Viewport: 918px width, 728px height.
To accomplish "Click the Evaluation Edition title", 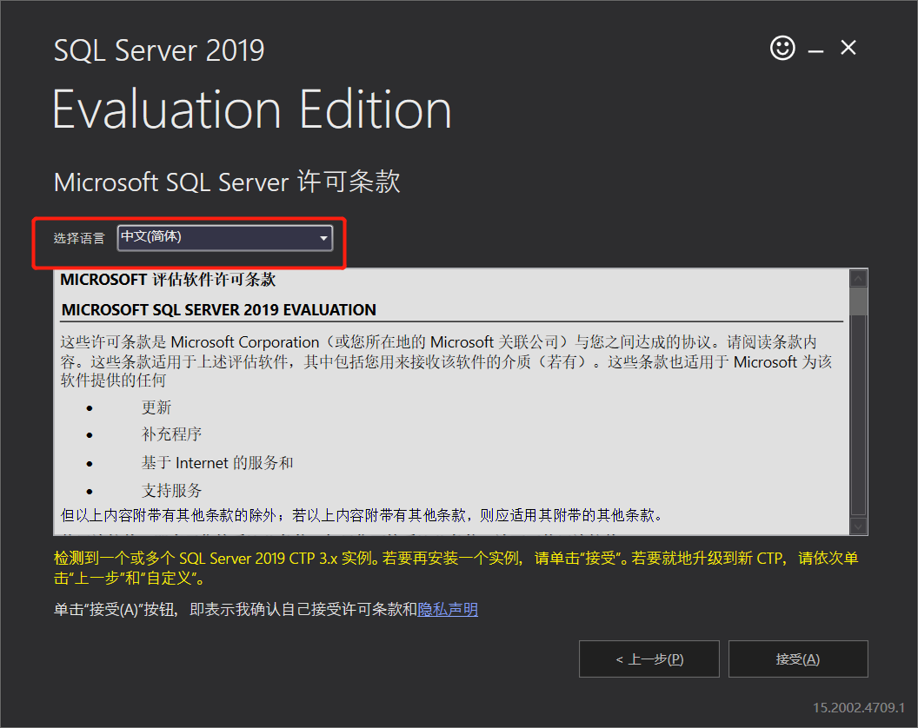I will click(x=252, y=109).
